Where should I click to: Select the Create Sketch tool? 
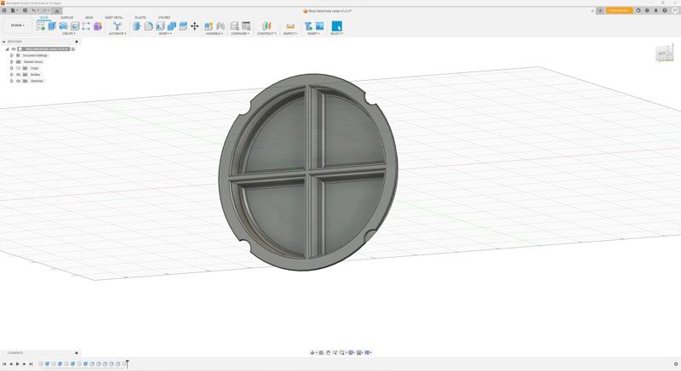41,26
